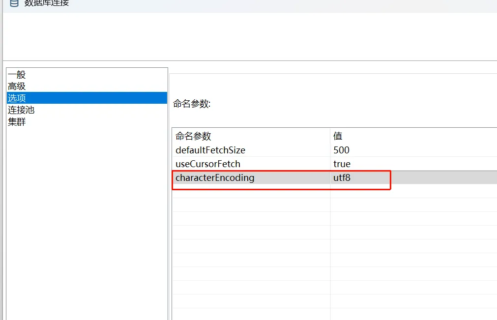The width and height of the screenshot is (497, 320).
Task: Select the 一般 category
Action: (17, 75)
